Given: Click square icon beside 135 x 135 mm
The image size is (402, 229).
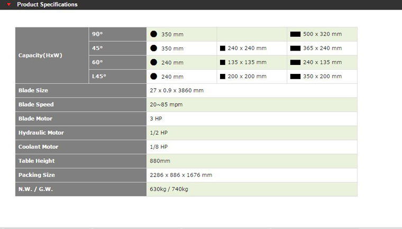Looking at the screenshot, I should point(223,62).
